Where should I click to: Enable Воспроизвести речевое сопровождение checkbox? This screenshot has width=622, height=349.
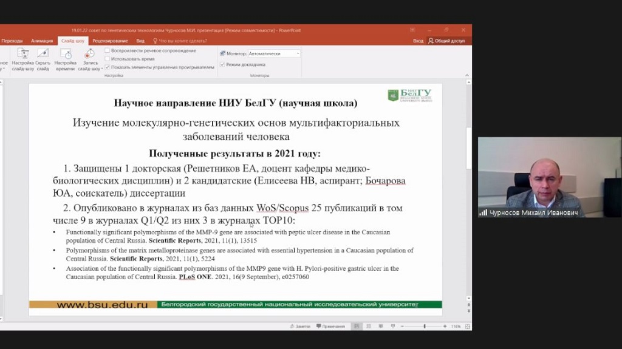tap(108, 50)
